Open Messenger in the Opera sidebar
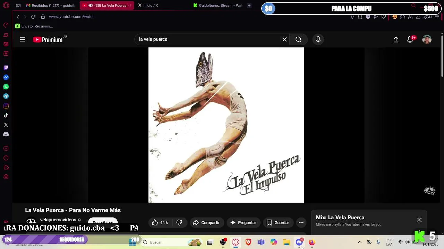Viewport: 444px width, 249px height. click(x=6, y=77)
